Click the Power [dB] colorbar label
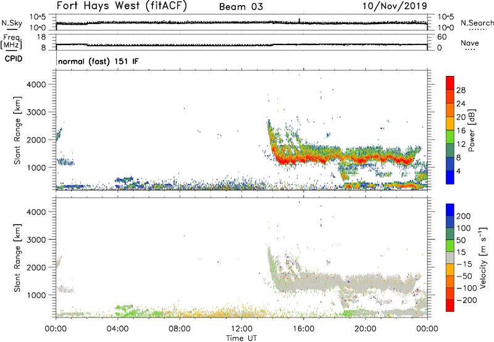 coord(471,130)
